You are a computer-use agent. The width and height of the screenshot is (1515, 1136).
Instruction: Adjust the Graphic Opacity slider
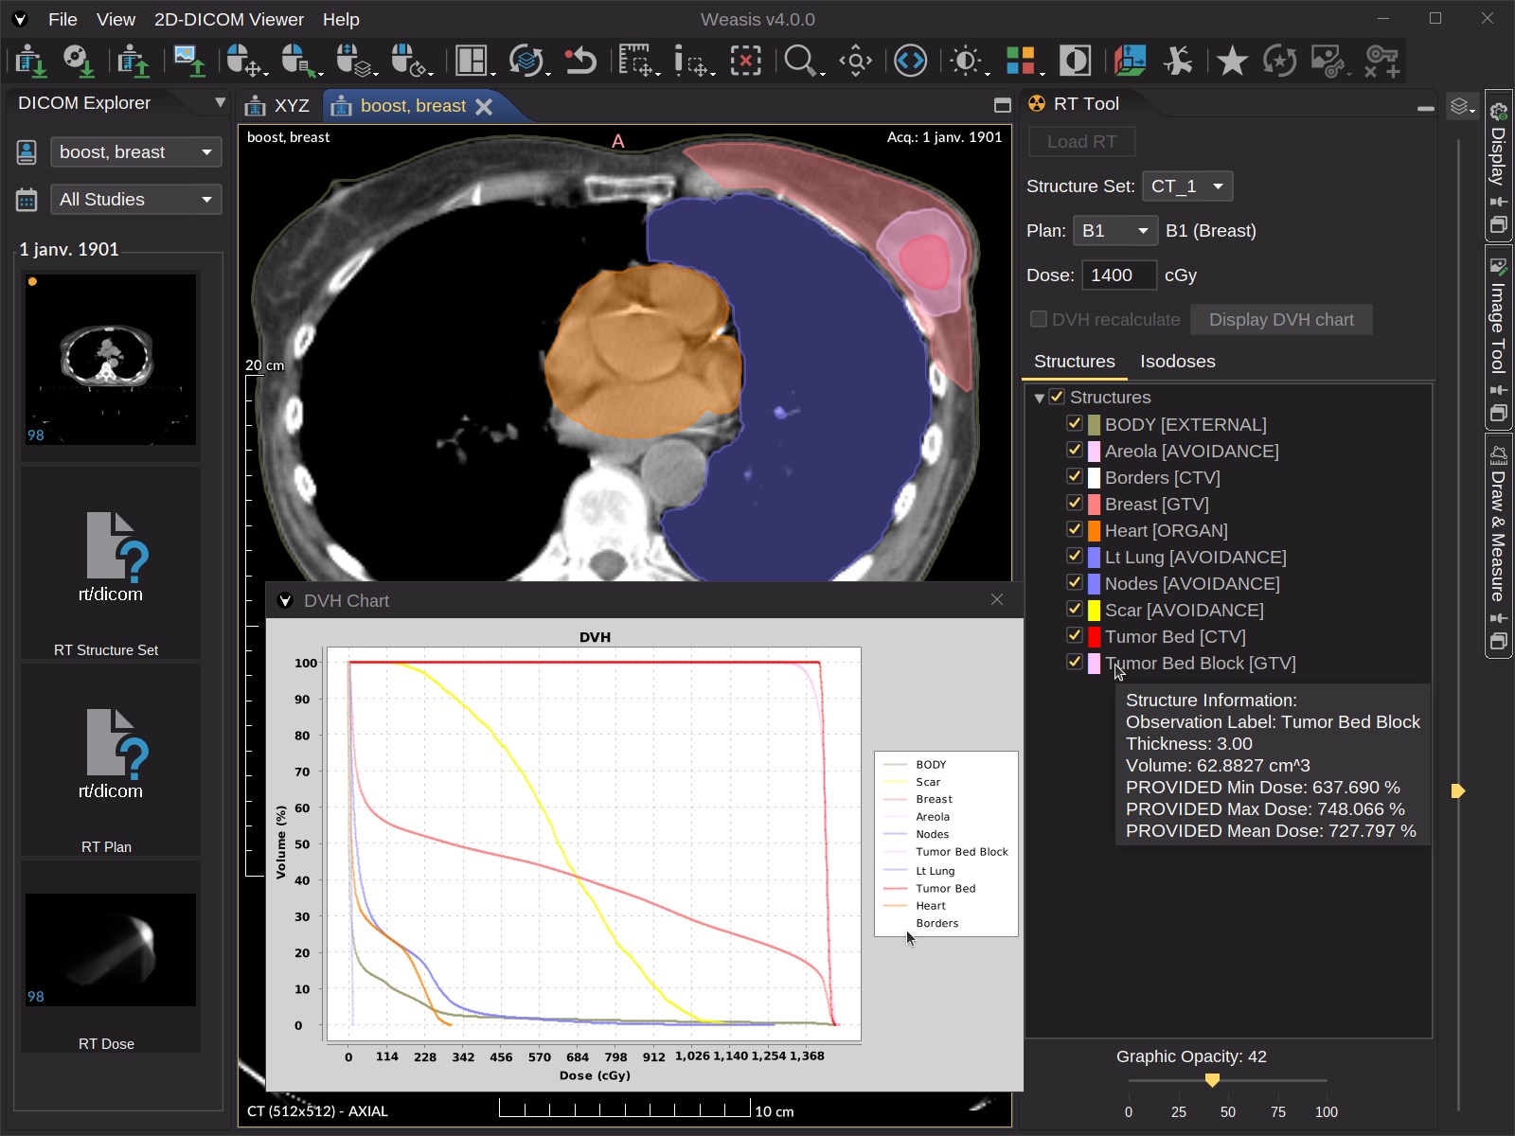[1213, 1079]
